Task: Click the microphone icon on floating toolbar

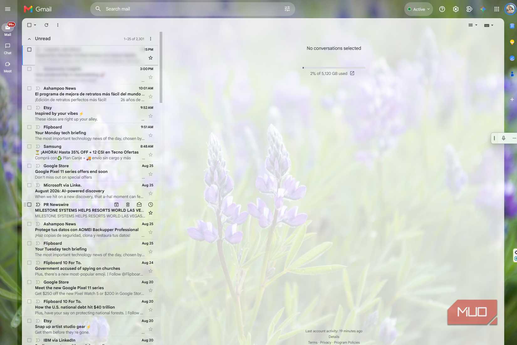Action: click(x=503, y=138)
